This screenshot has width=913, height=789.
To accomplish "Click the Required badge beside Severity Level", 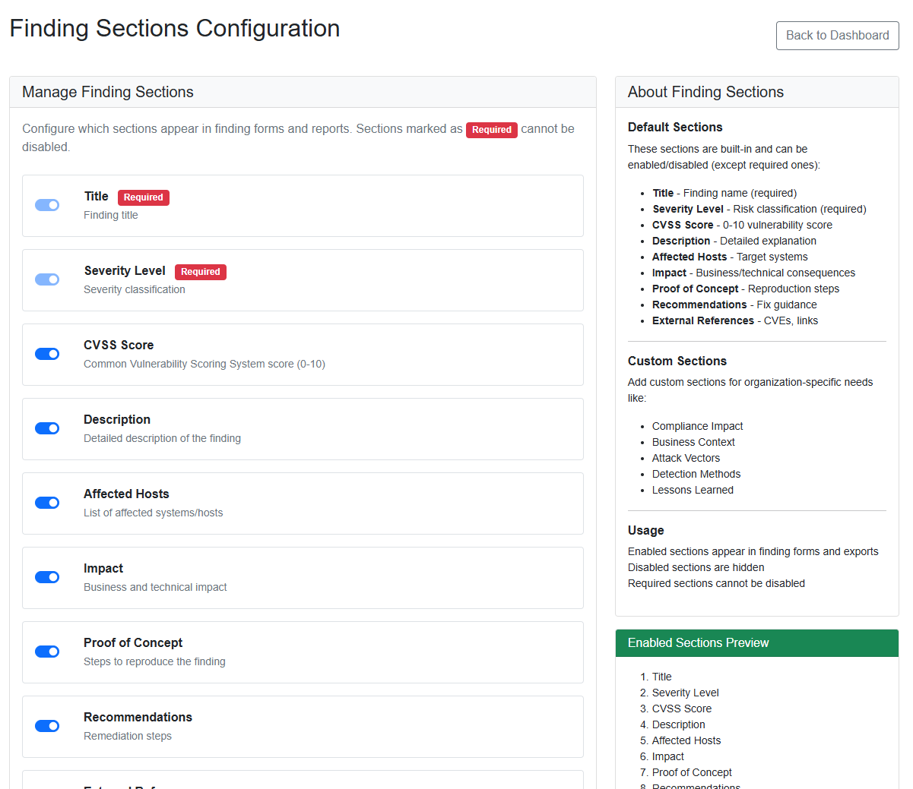I will (x=200, y=272).
